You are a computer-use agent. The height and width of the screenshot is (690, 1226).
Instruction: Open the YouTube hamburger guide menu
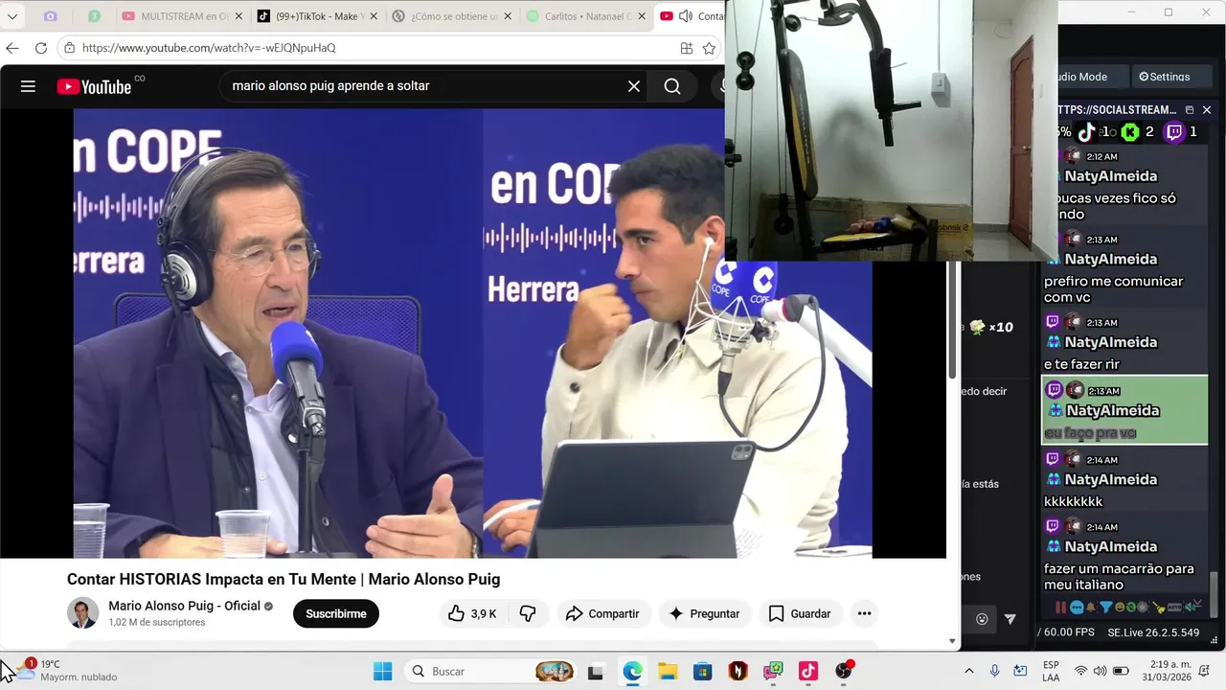coord(28,86)
